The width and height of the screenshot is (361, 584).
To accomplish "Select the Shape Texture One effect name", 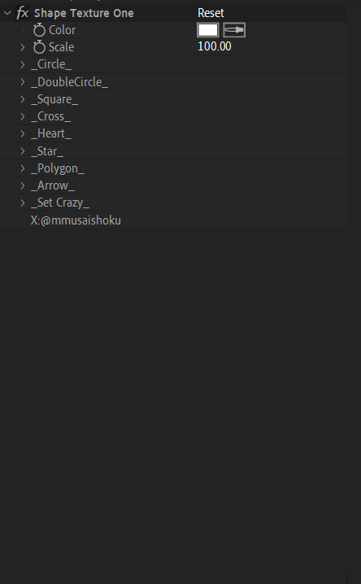I will point(84,13).
